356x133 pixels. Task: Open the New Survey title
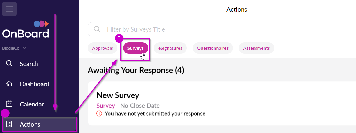pyautogui.click(x=118, y=95)
